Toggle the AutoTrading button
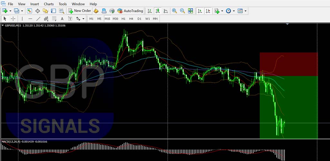Screen dimensions: 330x161 click(x=131, y=11)
